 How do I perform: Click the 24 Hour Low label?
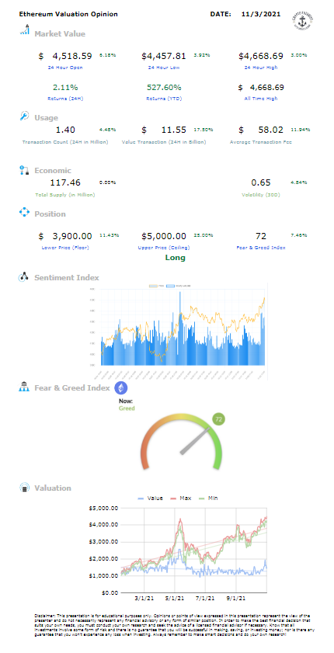click(x=164, y=68)
